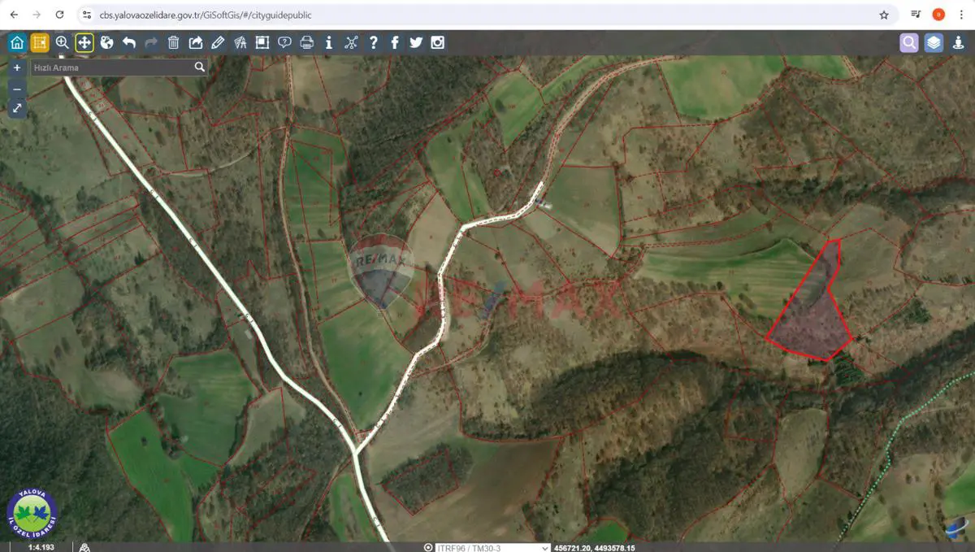Print the current map

click(x=306, y=43)
